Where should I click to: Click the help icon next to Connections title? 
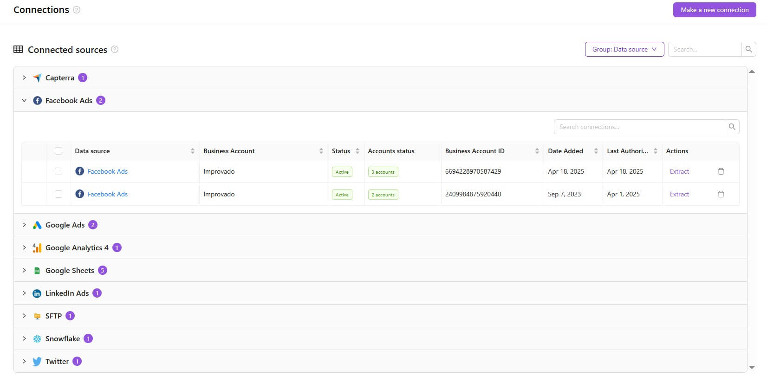point(77,10)
